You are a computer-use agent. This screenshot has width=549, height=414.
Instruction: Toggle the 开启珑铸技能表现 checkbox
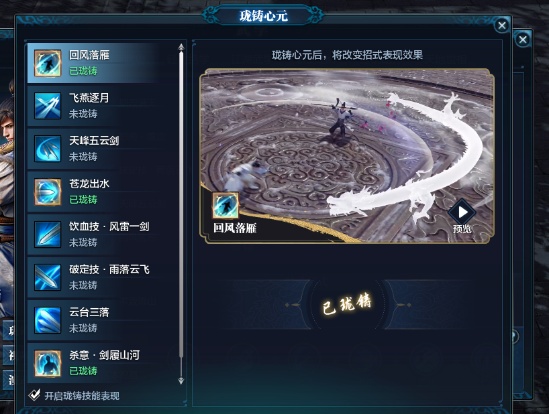34,395
